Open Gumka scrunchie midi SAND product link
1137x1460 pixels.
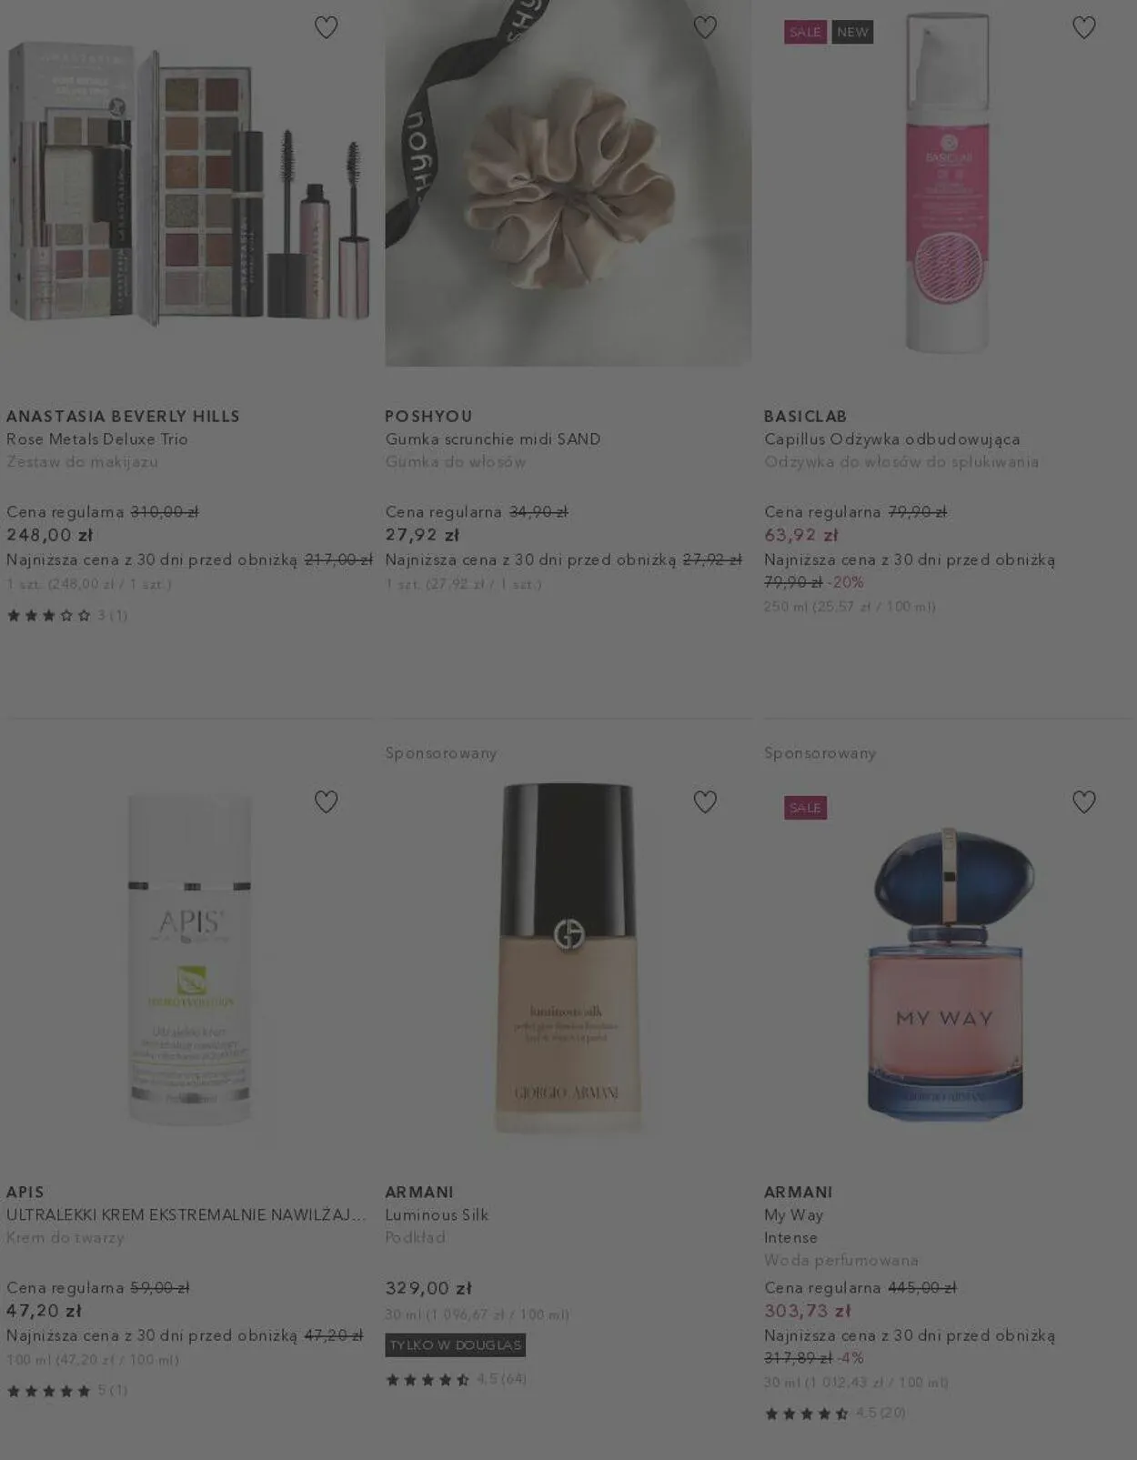[493, 439]
